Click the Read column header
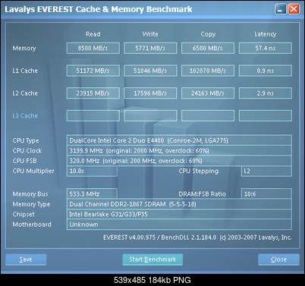 (93, 34)
